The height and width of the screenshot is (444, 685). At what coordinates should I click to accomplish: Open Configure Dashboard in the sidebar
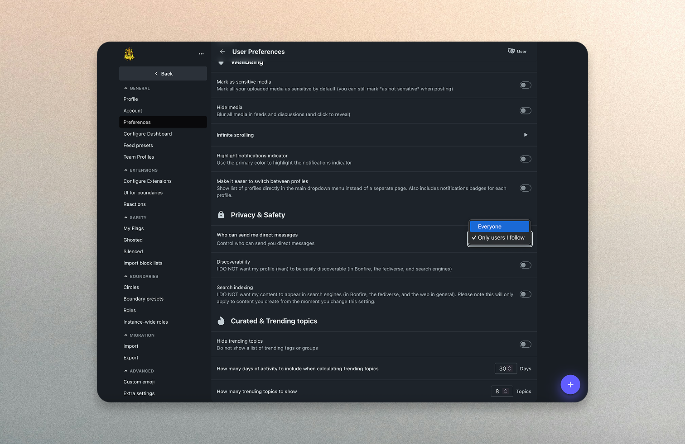tap(148, 134)
